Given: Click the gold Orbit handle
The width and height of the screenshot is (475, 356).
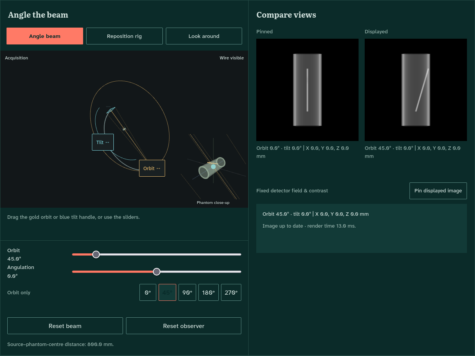Looking at the screenshot, I should coord(152,168).
